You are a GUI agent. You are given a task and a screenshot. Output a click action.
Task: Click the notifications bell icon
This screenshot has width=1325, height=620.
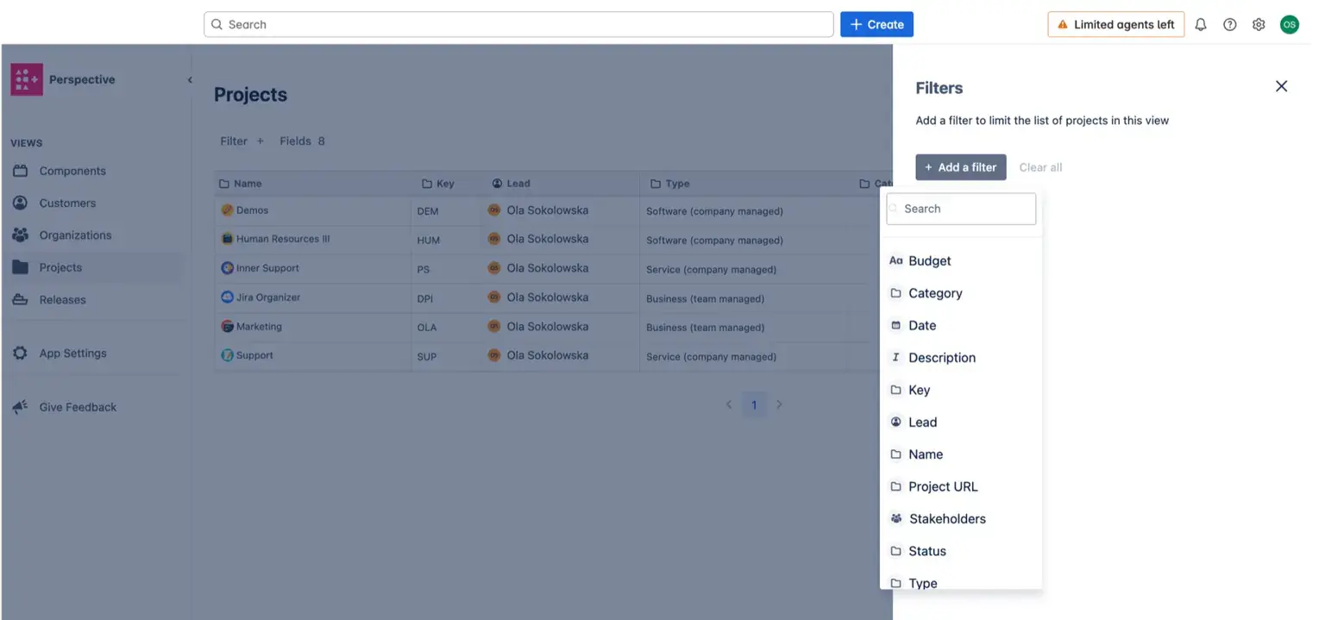[1200, 25]
